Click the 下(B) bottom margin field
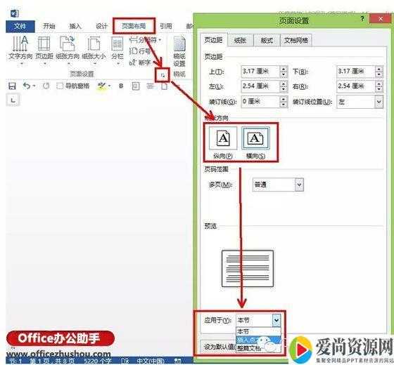 [356, 72]
